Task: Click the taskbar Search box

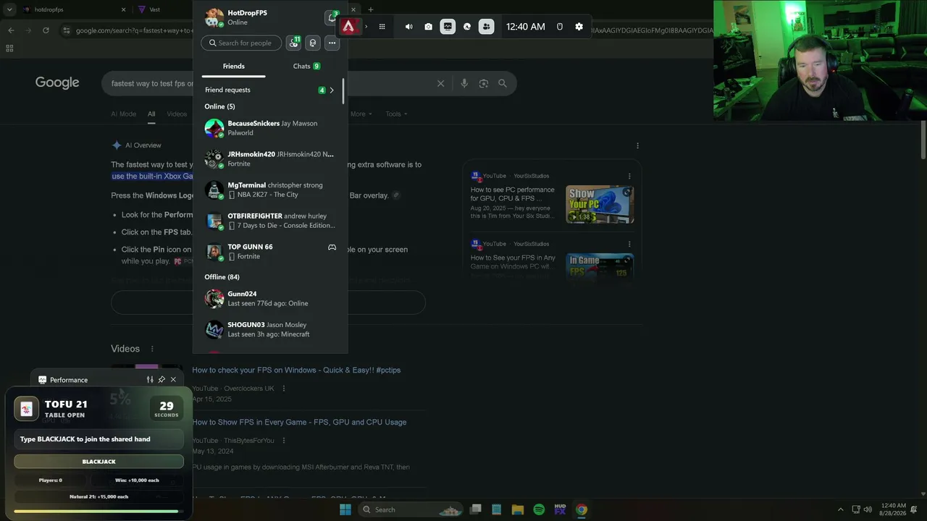Action: pyautogui.click(x=411, y=509)
